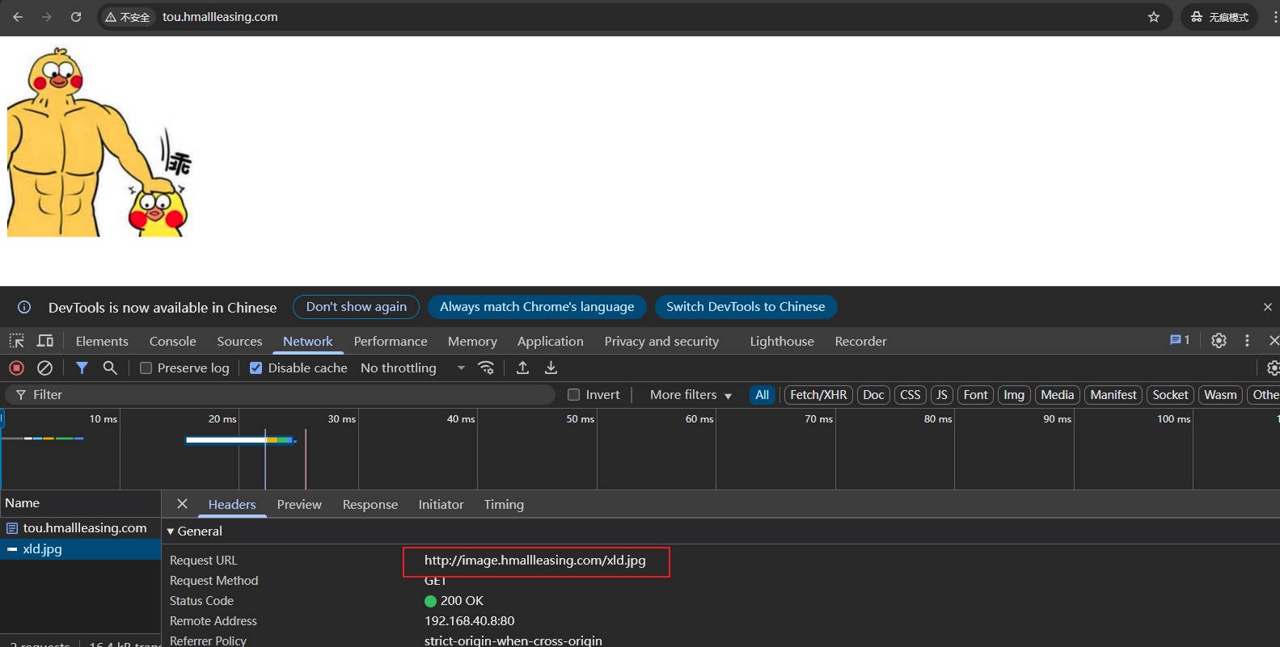Open the inspect element picker tool

point(16,341)
